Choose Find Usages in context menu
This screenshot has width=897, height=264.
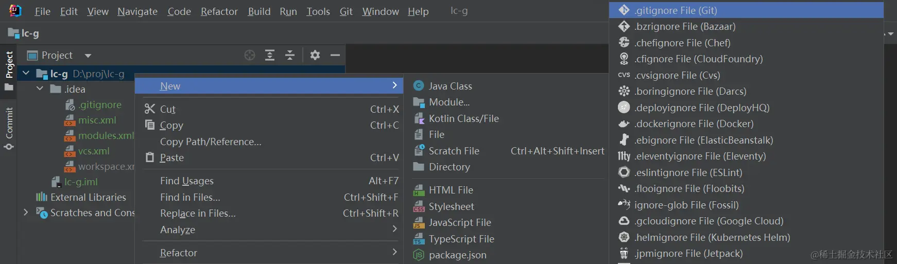pos(187,181)
